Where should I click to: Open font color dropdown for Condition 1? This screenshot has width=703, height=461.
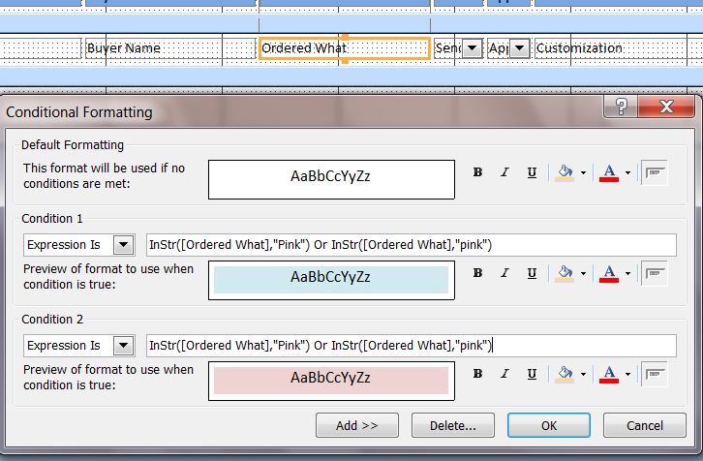coord(627,273)
